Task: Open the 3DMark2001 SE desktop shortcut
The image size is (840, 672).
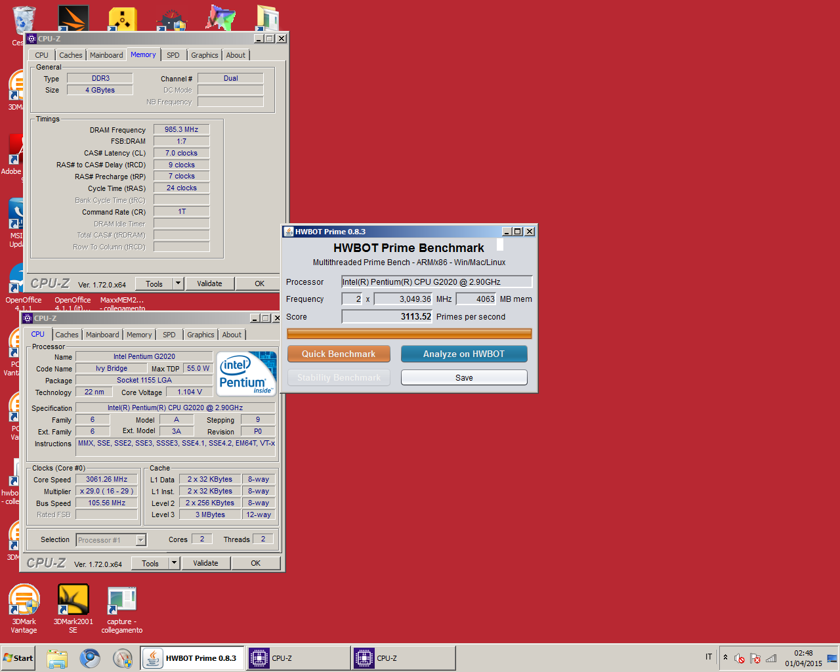Action: coord(73,608)
